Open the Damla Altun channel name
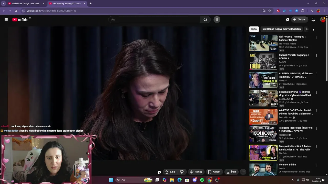The width and height of the screenshot is (328, 184). coord(284,99)
